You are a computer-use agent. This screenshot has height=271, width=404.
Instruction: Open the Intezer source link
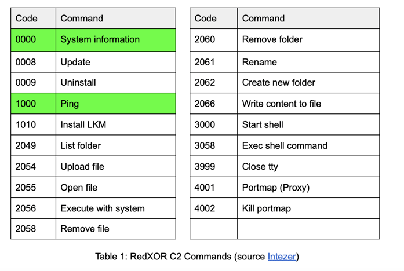coord(282,257)
